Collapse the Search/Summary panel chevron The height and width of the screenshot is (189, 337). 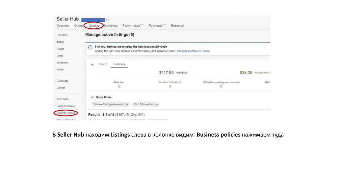click(x=92, y=65)
